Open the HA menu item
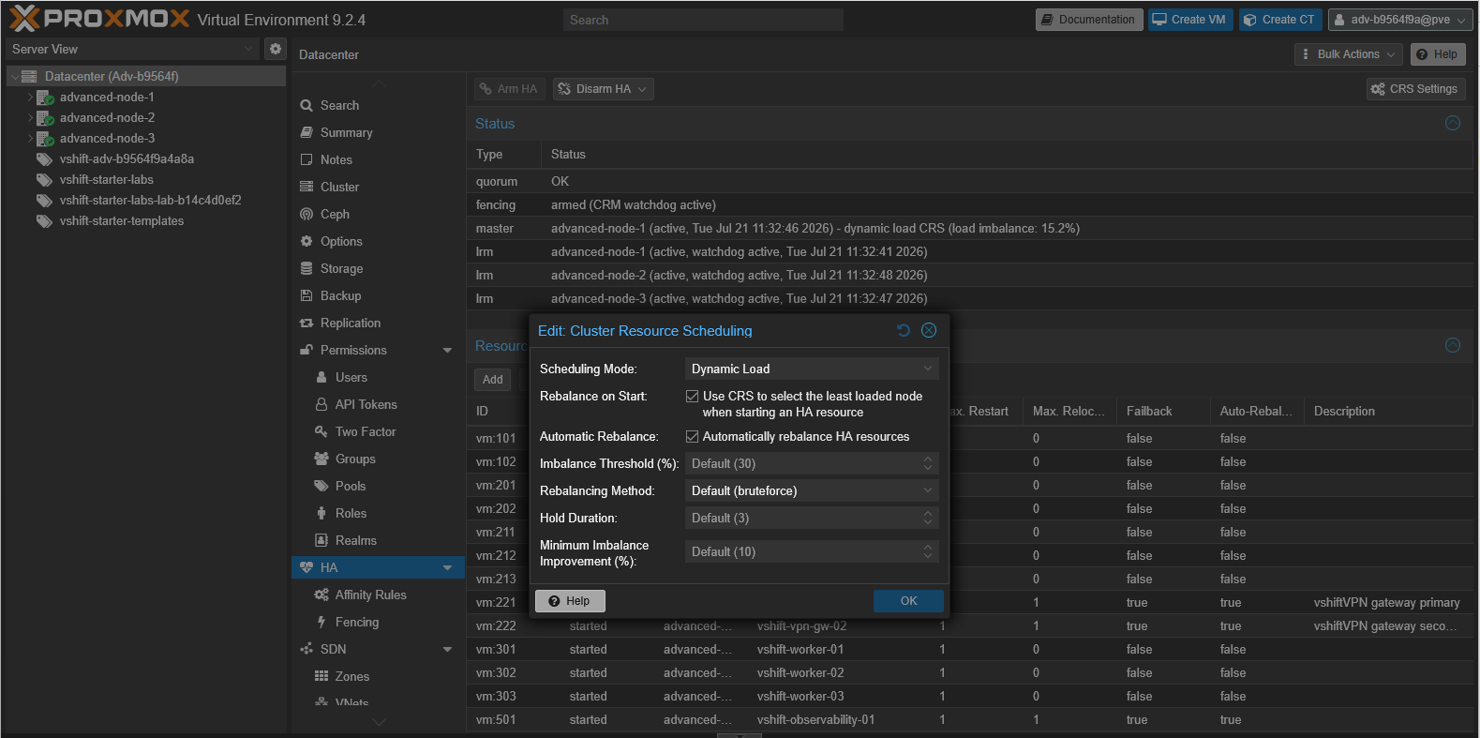 (x=379, y=568)
